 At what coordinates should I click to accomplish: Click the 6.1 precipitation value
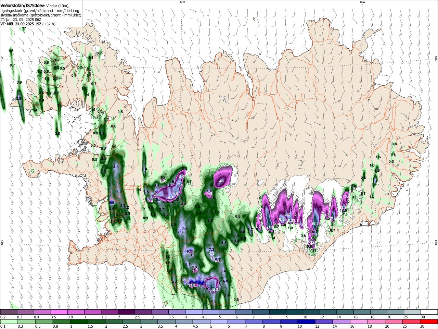[188, 264]
